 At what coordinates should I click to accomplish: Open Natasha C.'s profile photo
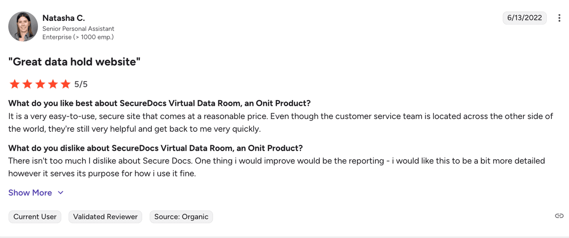[23, 27]
